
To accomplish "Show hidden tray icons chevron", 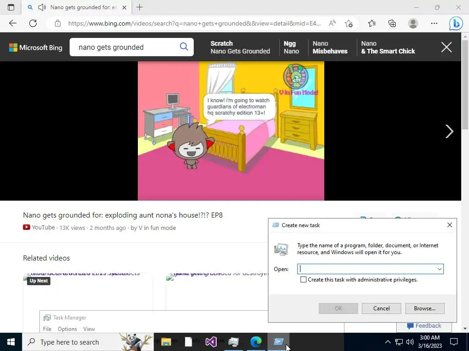I will [x=387, y=342].
